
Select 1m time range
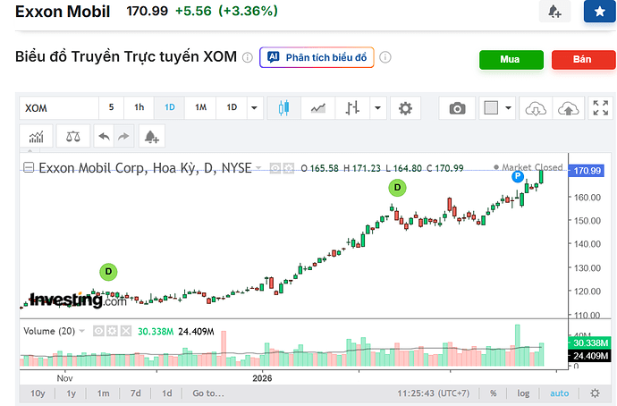tap(104, 393)
